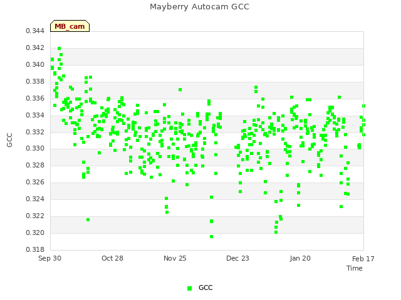Click the MB_cam label tag
The image size is (401, 300).
coord(70,26)
